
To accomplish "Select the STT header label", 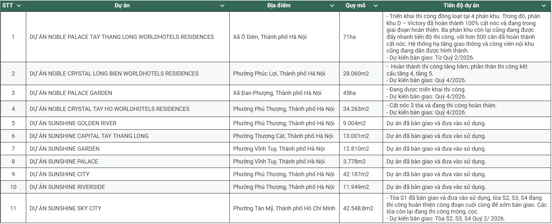I will (8, 5).
